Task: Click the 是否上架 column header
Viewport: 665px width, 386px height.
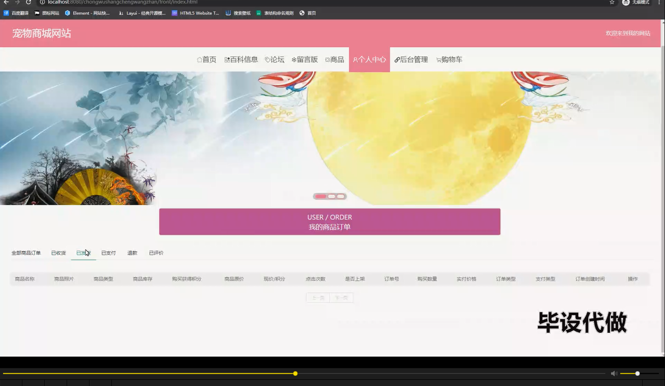Action: 355,279
